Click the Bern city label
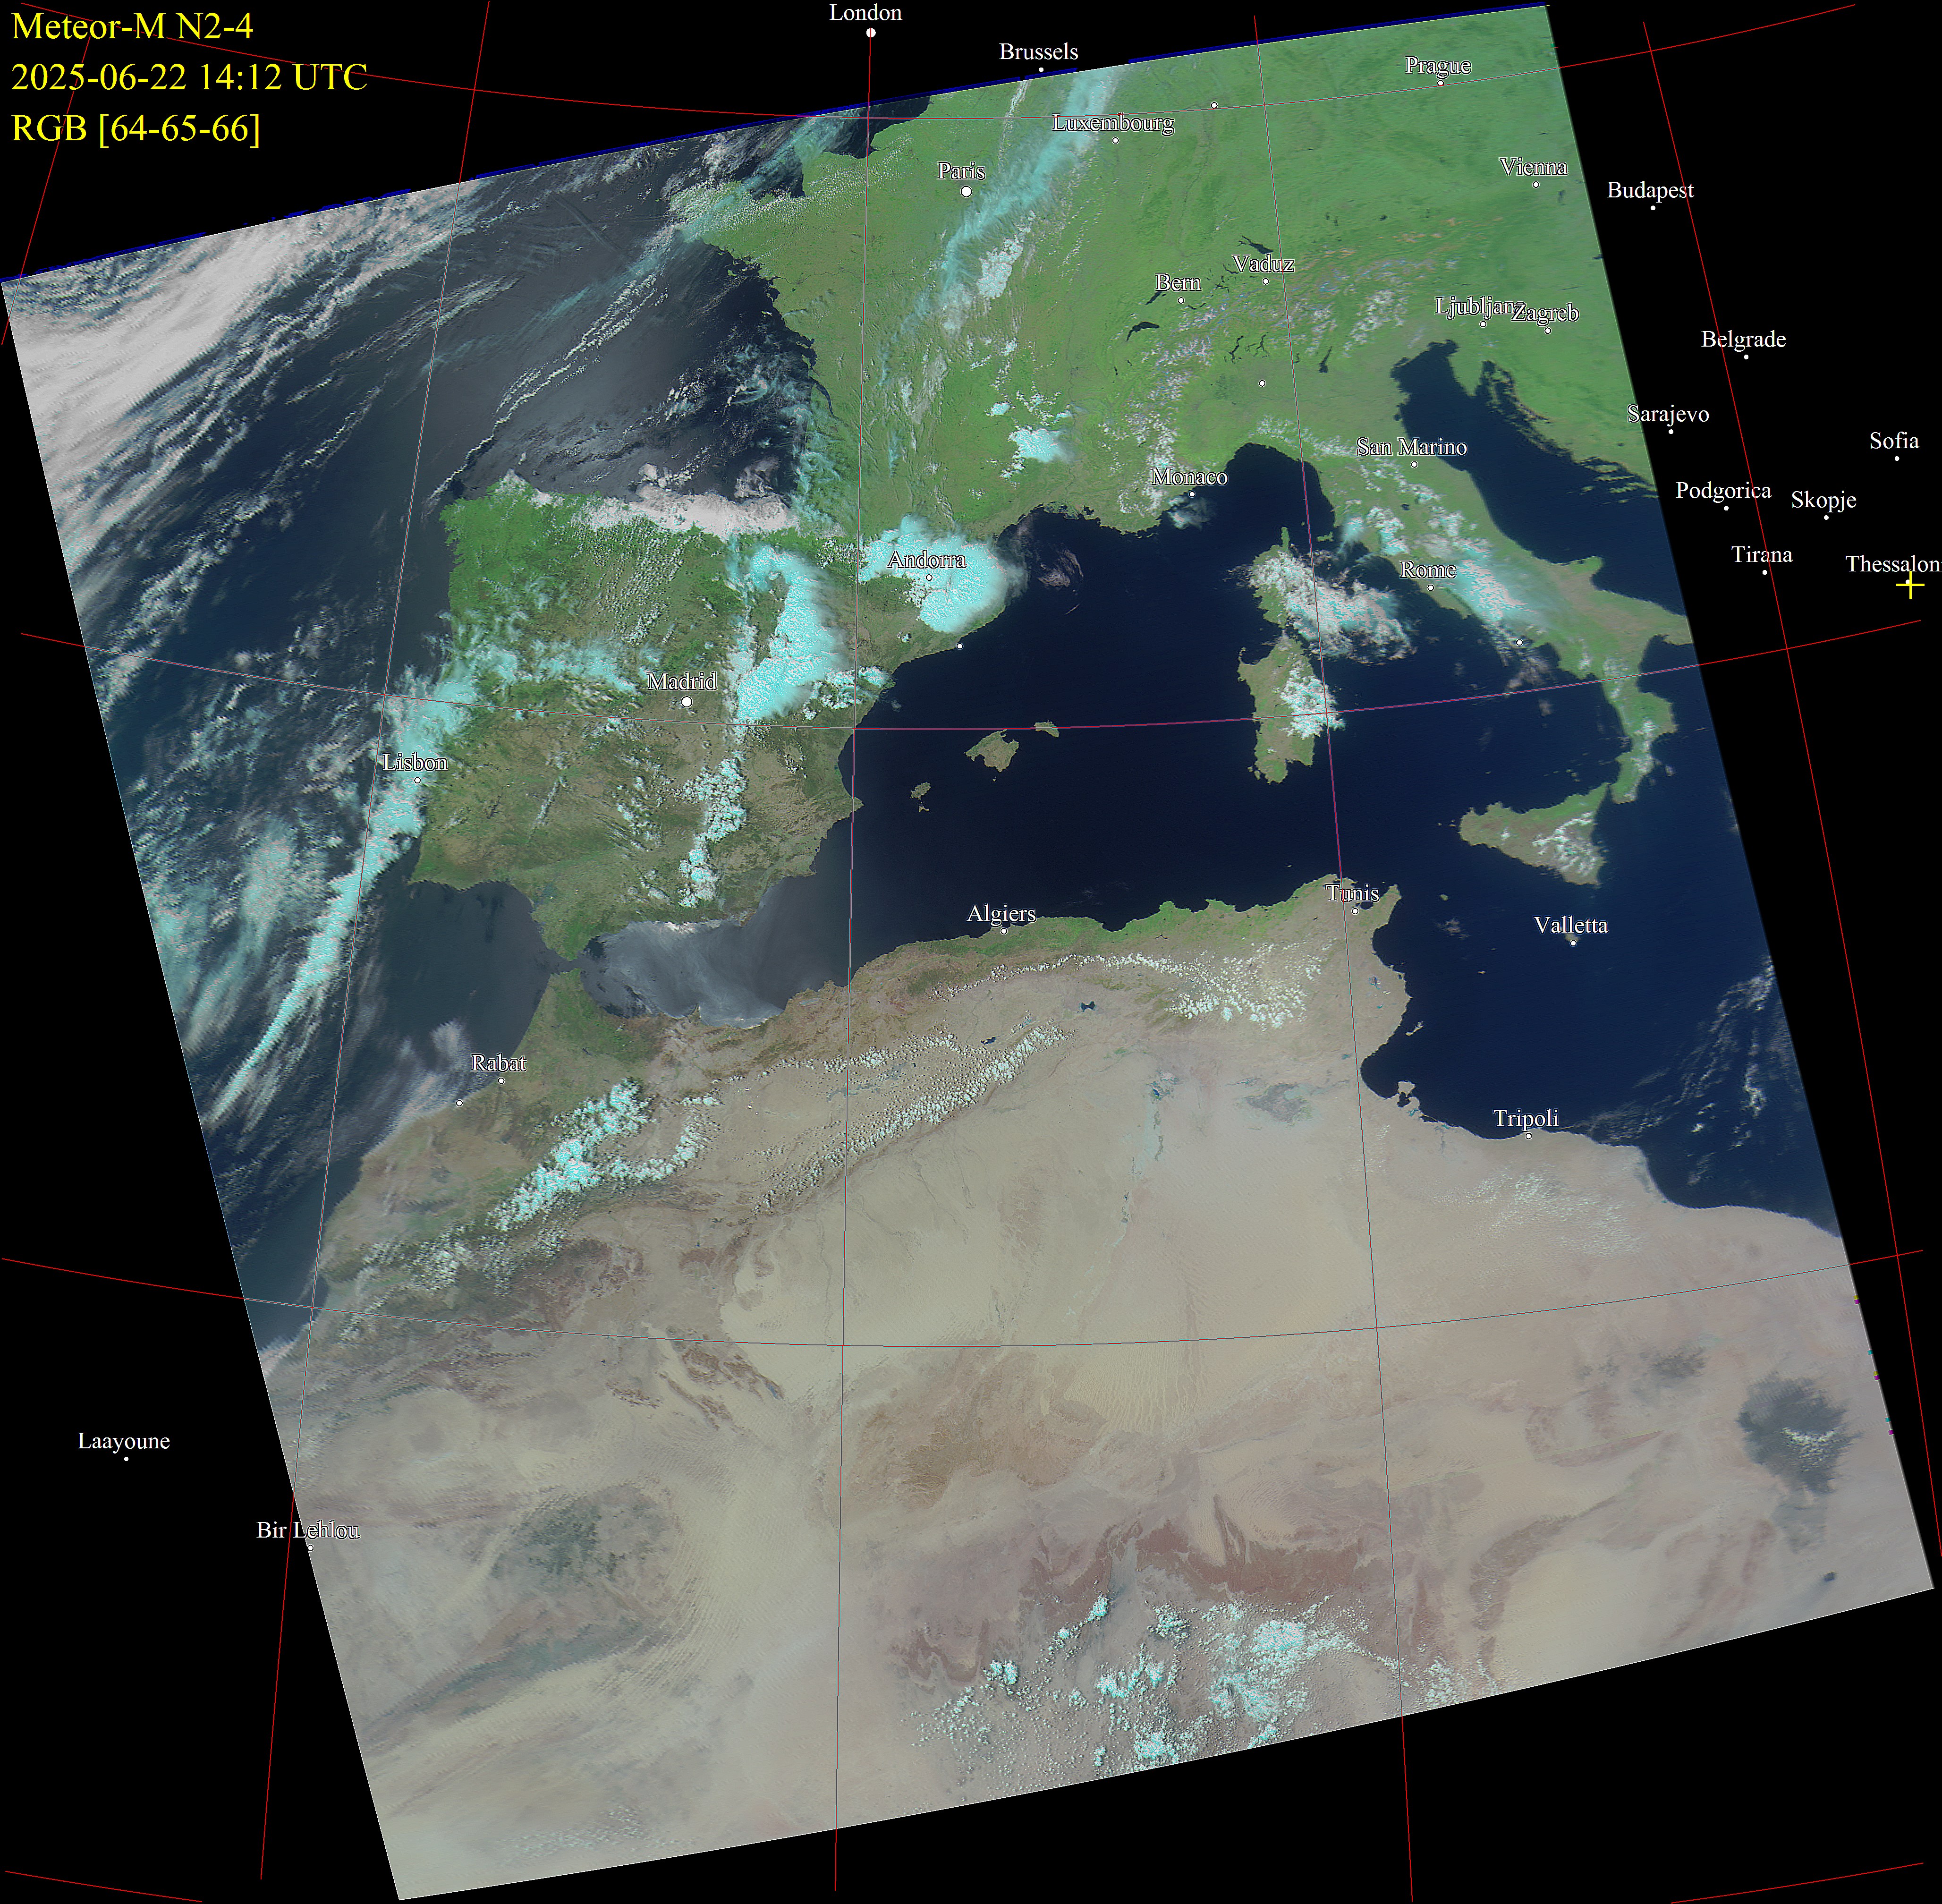 1178,283
